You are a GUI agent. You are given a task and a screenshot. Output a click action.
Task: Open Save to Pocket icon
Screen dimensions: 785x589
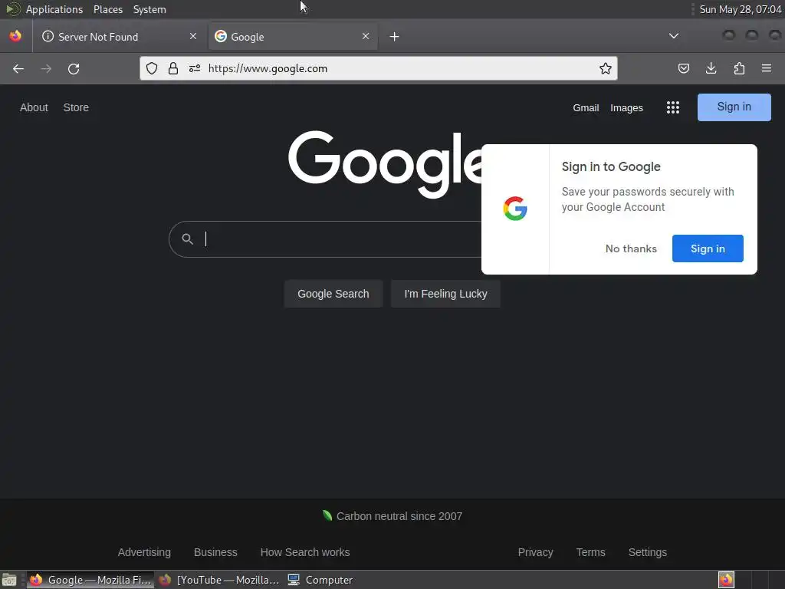pyautogui.click(x=683, y=68)
